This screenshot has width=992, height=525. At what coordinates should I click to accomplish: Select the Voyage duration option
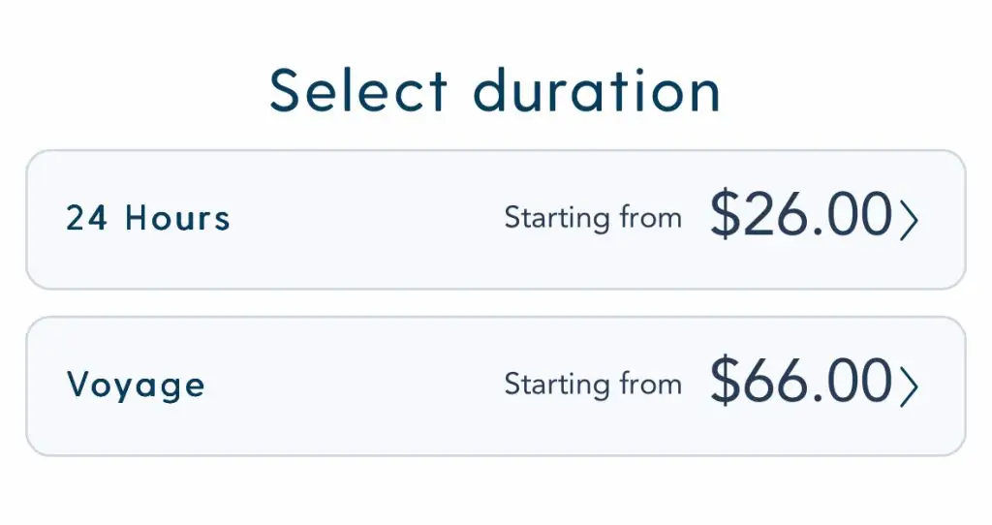pyautogui.click(x=495, y=386)
